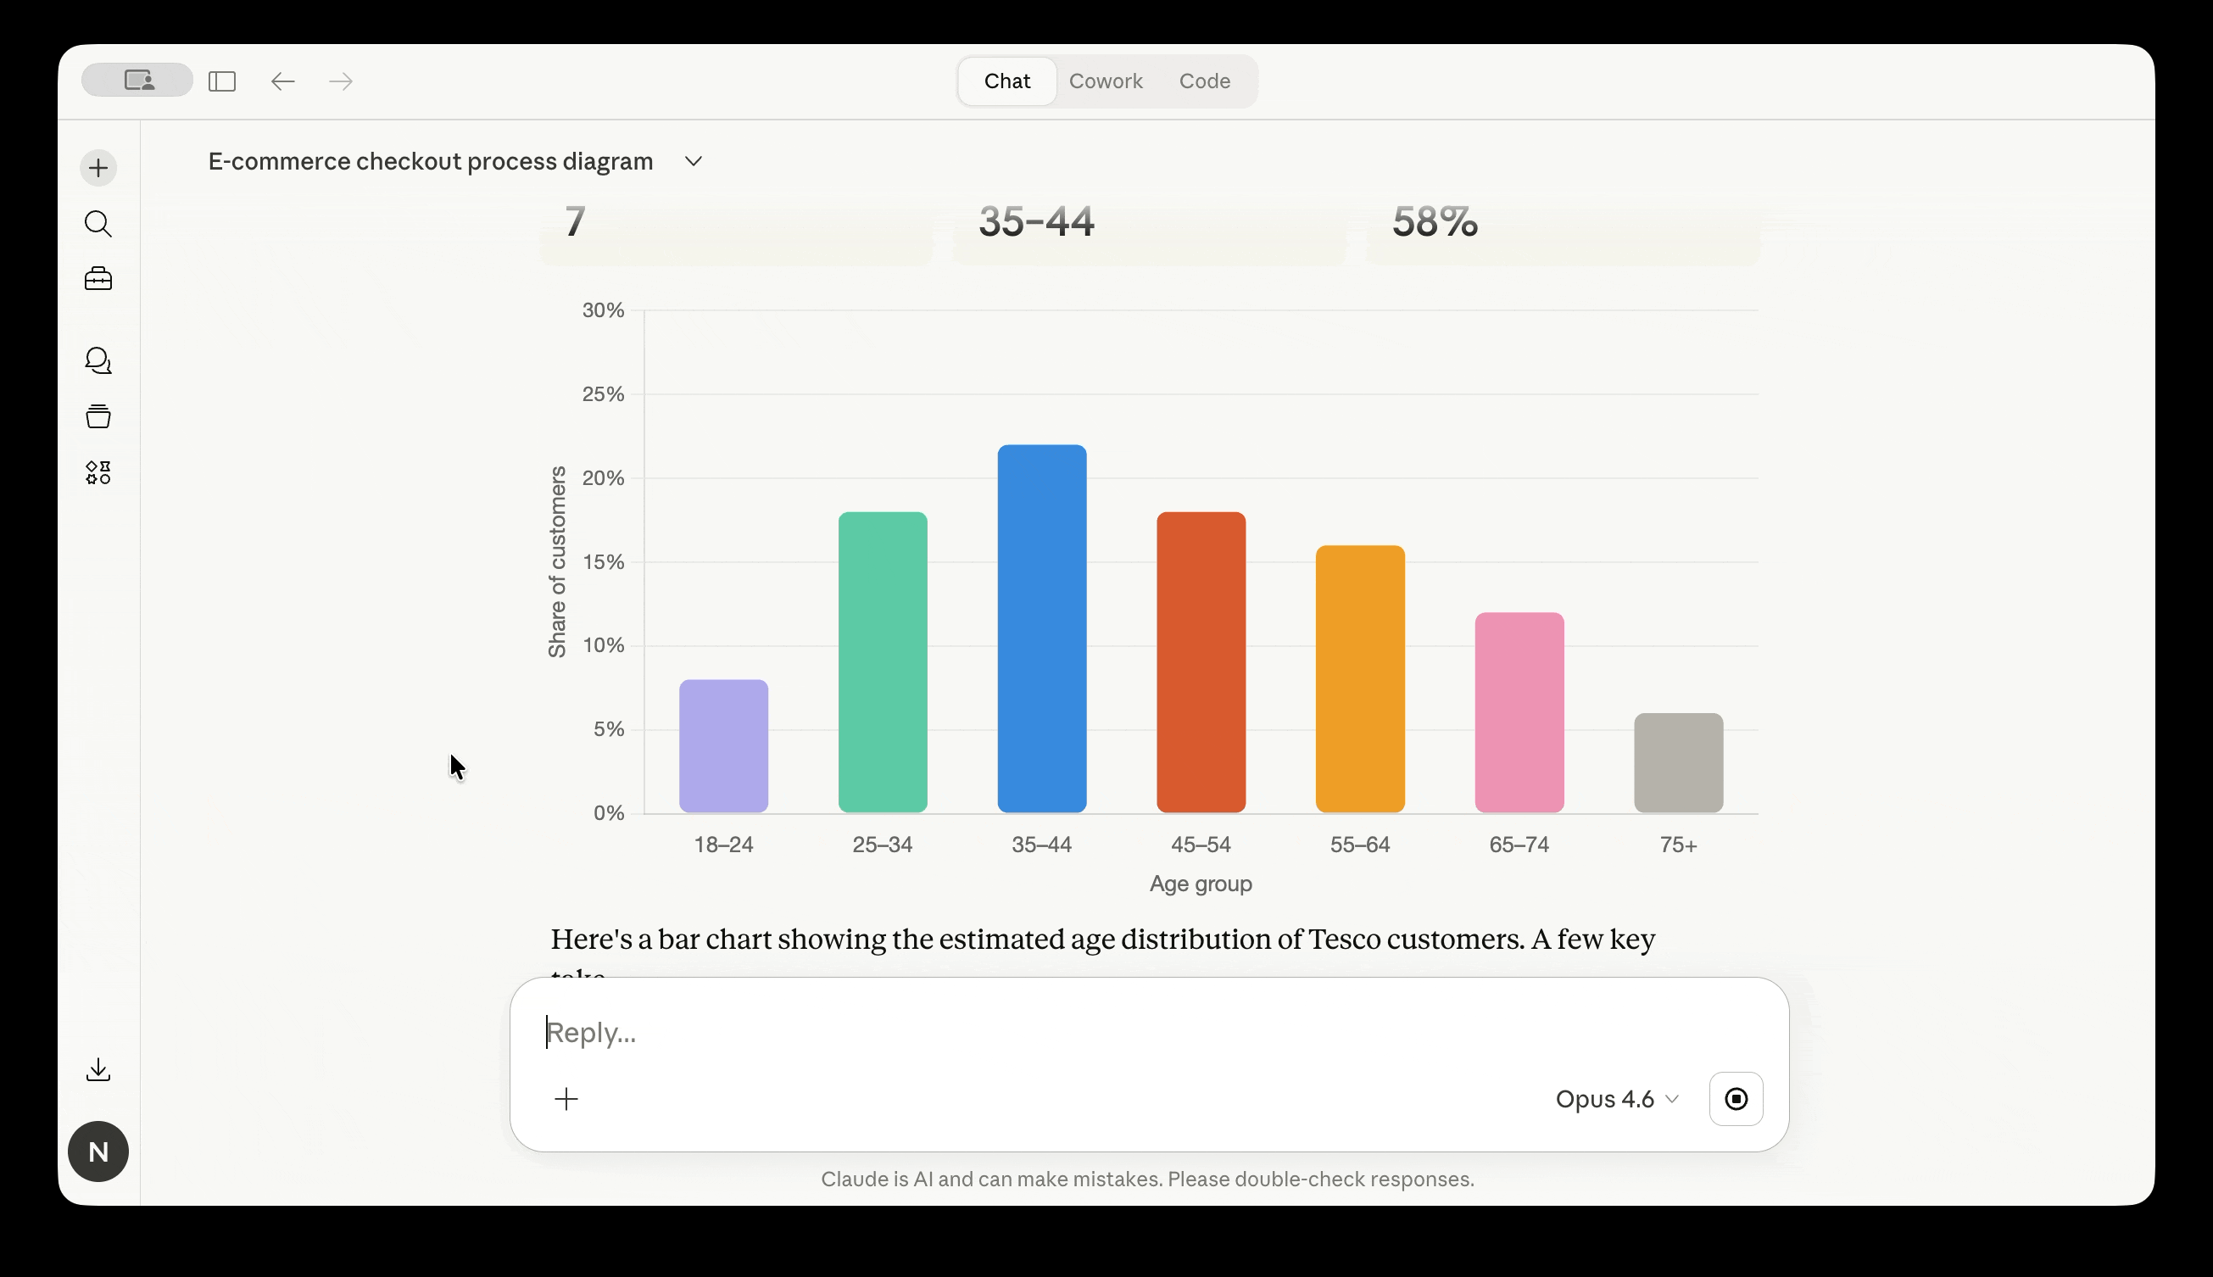Switch to the Code tab
This screenshot has height=1277, width=2213.
pyautogui.click(x=1204, y=81)
